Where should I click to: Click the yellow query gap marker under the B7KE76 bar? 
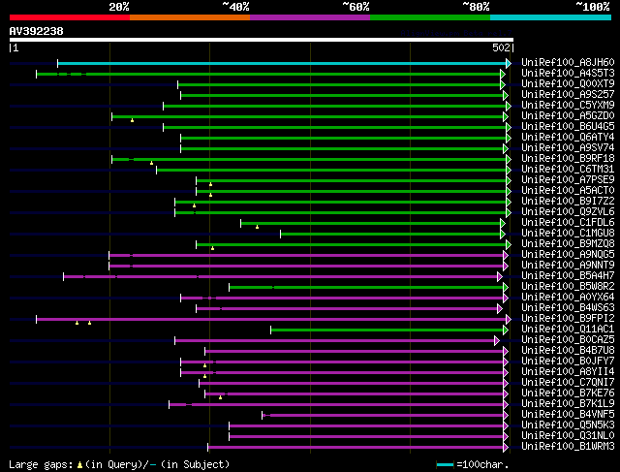(220, 397)
